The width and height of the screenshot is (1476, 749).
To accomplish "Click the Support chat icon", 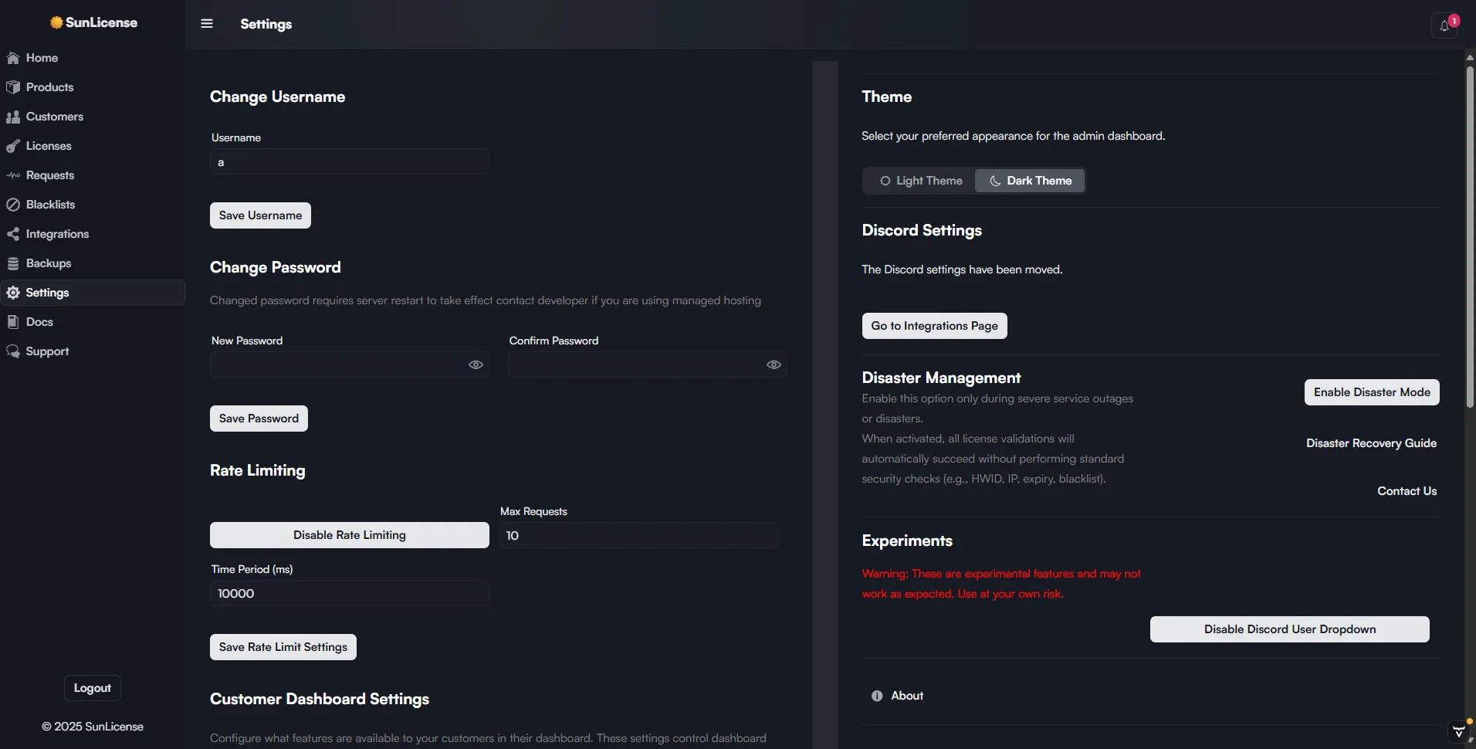I will point(13,351).
